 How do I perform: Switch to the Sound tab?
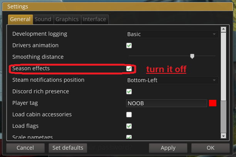click(x=43, y=19)
